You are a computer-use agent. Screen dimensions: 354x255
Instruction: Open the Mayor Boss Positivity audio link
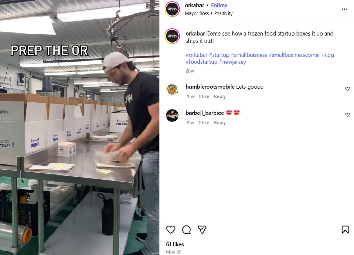(x=208, y=13)
